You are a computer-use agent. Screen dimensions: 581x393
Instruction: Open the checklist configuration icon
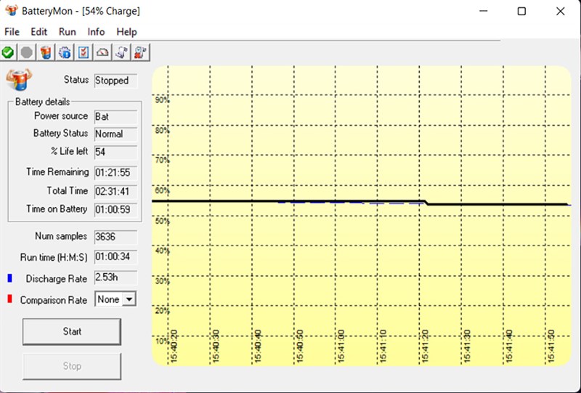(x=84, y=52)
